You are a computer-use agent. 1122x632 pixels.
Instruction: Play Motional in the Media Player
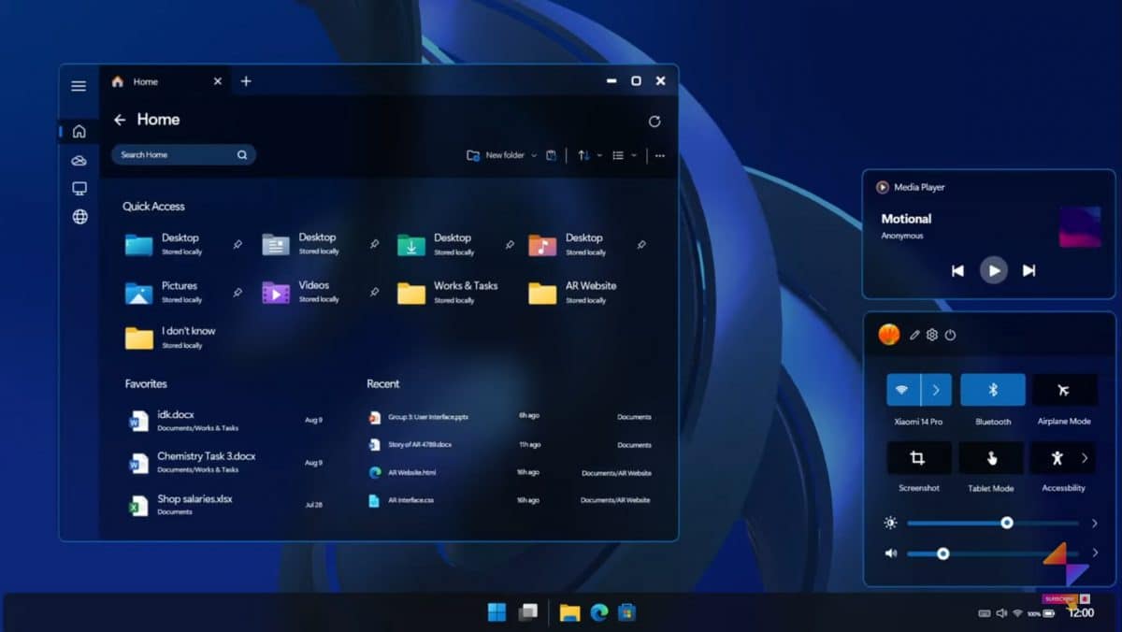pos(994,270)
